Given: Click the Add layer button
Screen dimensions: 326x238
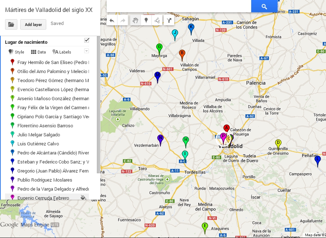Looking at the screenshot, I should pos(33,25).
